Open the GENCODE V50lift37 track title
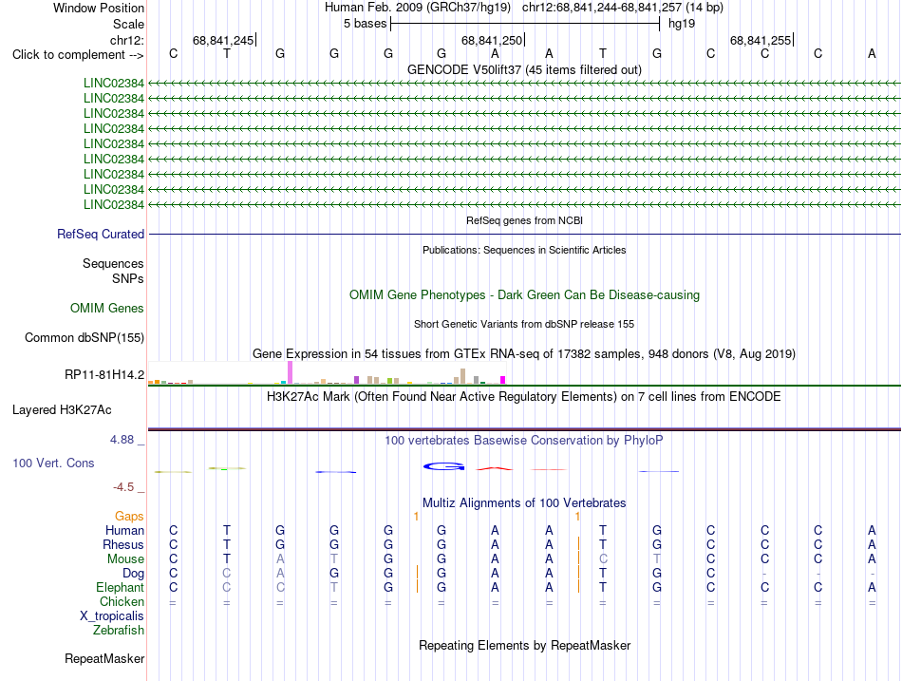Screen dimensions: 902x681 pyautogui.click(x=524, y=69)
